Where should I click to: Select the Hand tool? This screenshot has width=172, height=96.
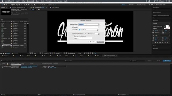click(4, 5)
